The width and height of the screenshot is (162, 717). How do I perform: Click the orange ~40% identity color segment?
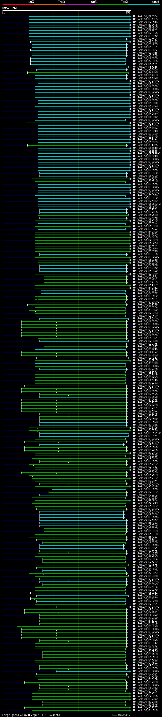(x=50, y=5)
